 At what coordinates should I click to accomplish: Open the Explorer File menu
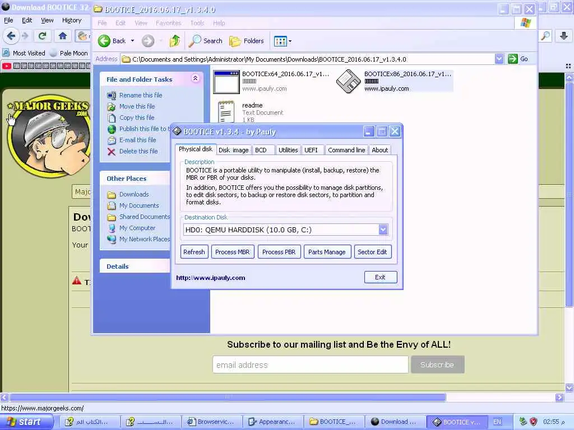click(102, 23)
